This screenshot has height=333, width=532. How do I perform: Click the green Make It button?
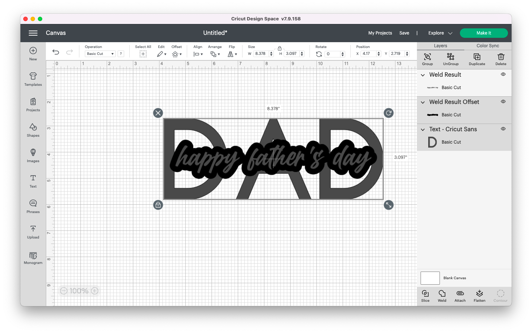point(484,33)
